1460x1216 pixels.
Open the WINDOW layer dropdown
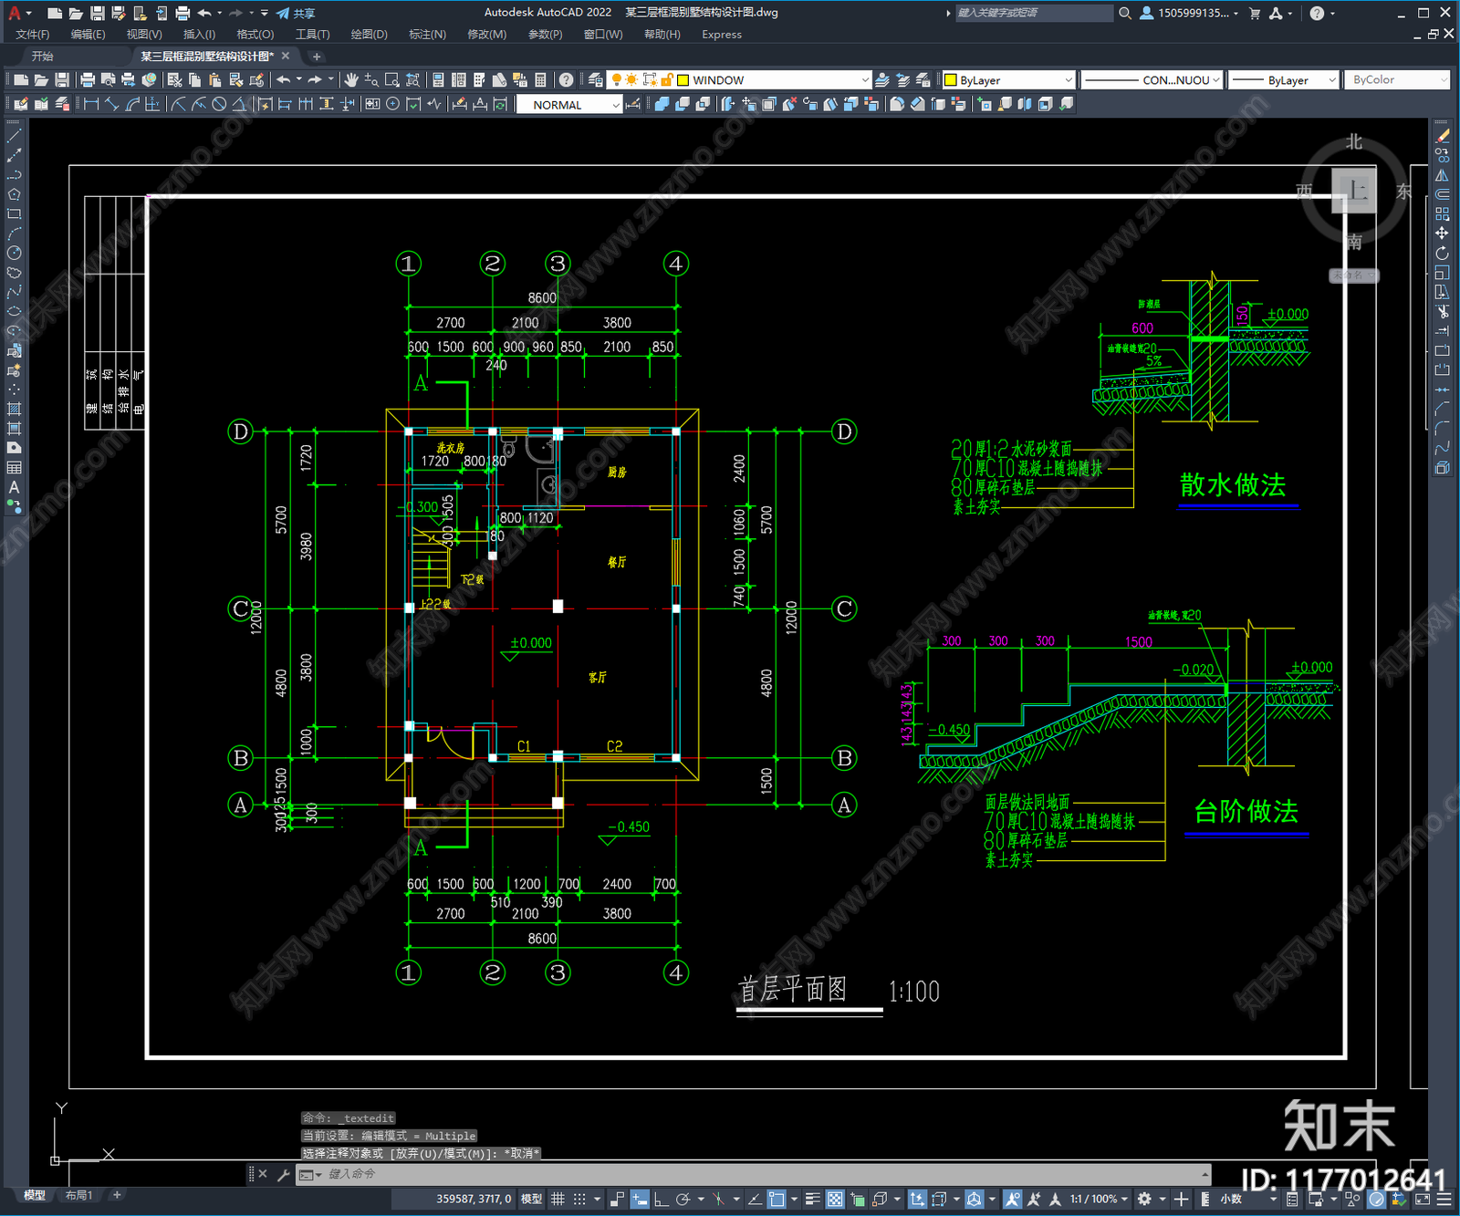point(865,80)
